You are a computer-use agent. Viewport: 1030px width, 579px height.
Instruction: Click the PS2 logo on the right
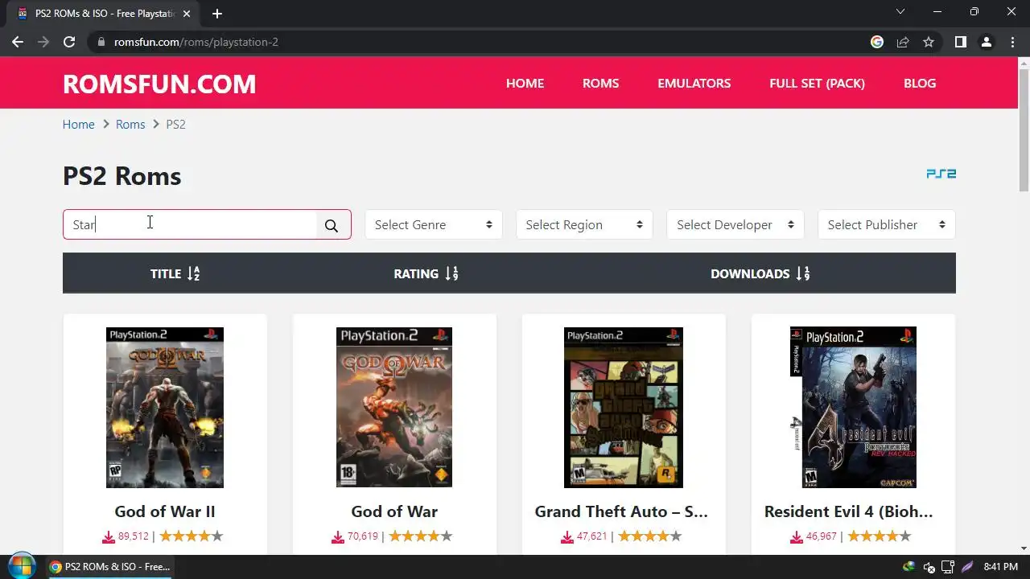(x=941, y=174)
